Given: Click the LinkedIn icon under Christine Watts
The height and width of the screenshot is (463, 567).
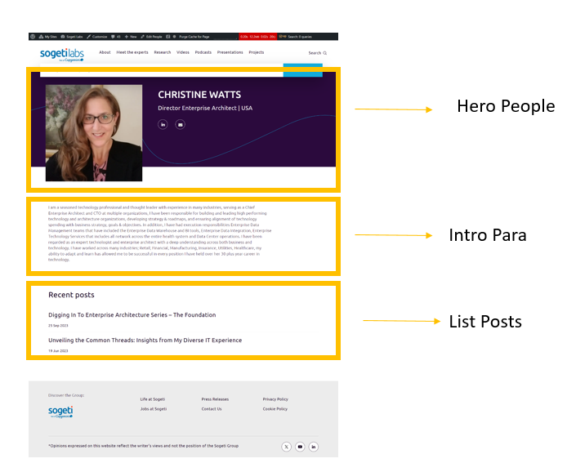Looking at the screenshot, I should (163, 124).
